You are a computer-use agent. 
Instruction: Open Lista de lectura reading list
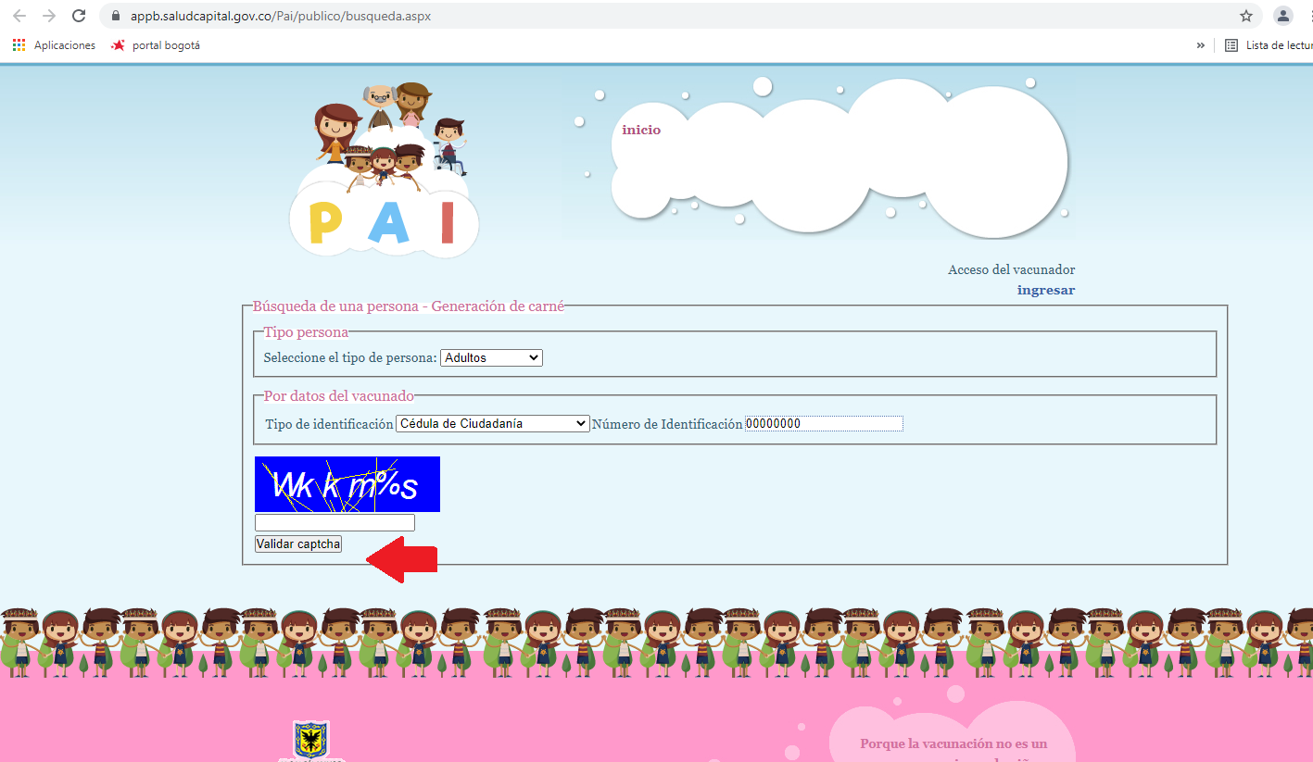point(1269,45)
